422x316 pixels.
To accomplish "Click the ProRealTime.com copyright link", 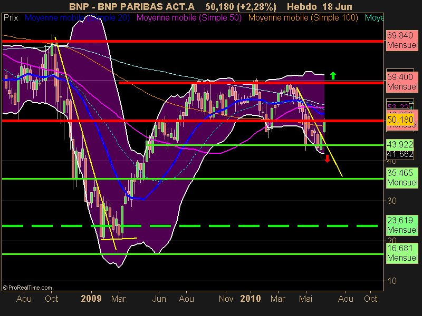I will coord(27,288).
